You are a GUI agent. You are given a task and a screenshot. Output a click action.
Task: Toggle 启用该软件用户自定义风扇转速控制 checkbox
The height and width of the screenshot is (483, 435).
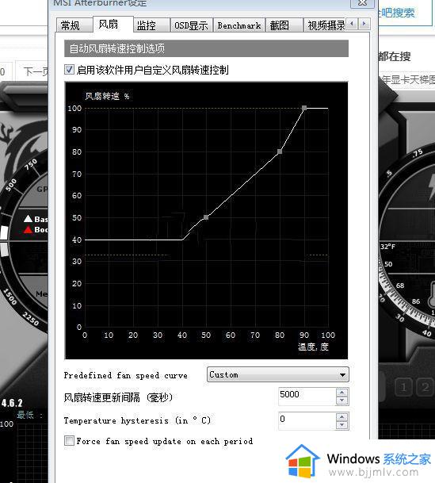point(69,70)
